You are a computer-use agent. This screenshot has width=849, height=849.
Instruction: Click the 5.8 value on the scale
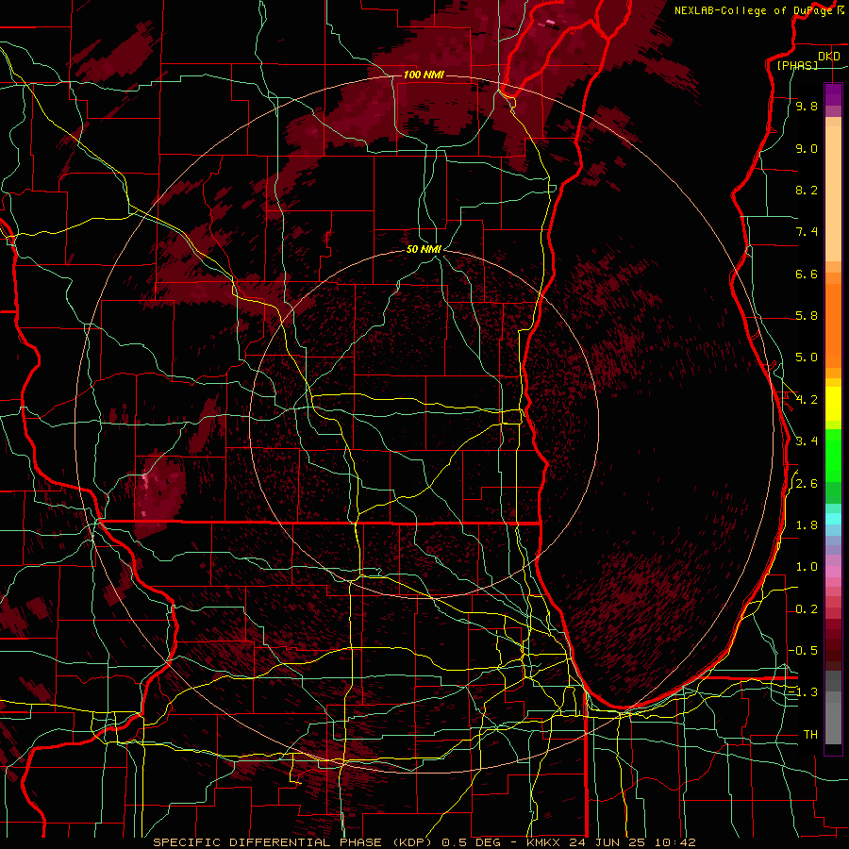click(807, 316)
